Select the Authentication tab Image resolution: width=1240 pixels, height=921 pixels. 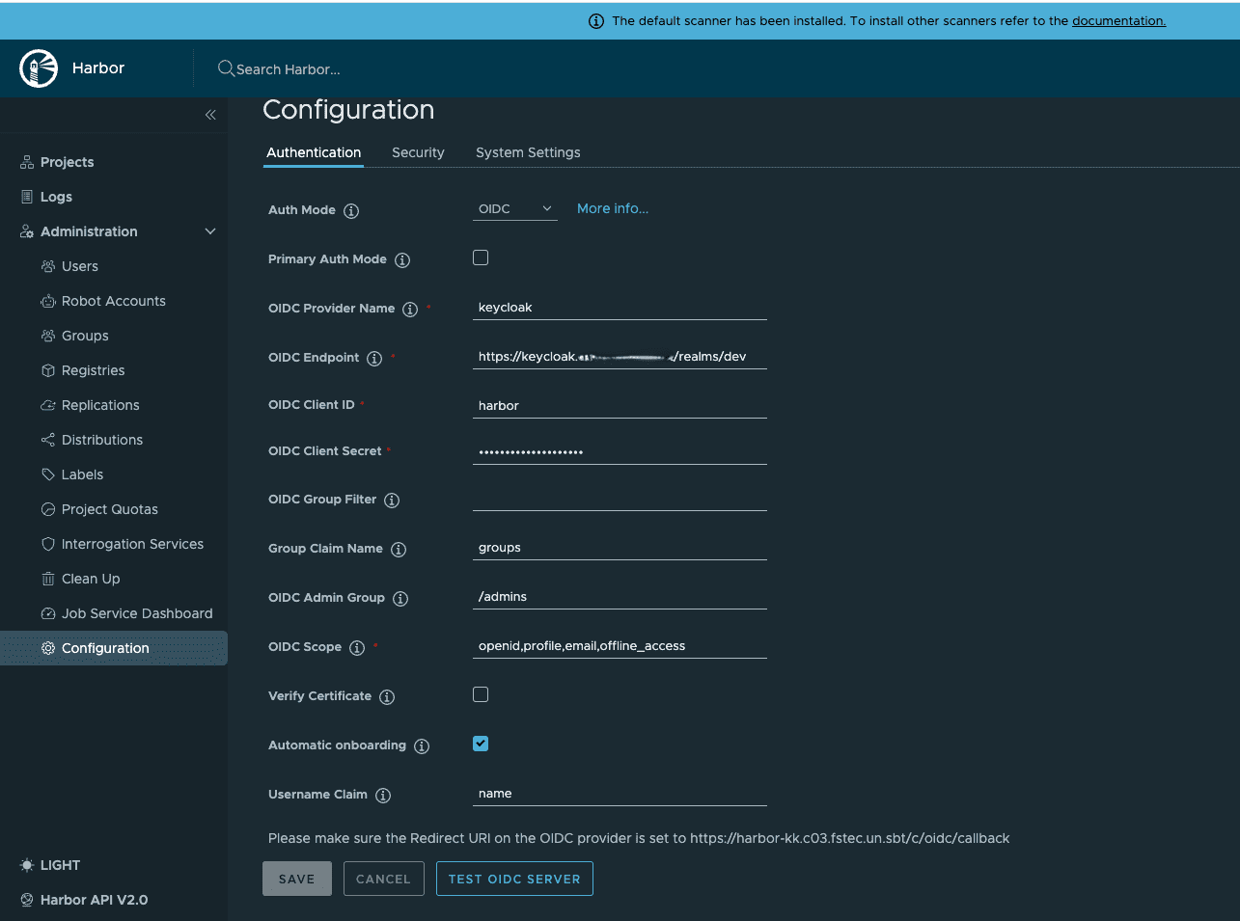[x=314, y=152]
